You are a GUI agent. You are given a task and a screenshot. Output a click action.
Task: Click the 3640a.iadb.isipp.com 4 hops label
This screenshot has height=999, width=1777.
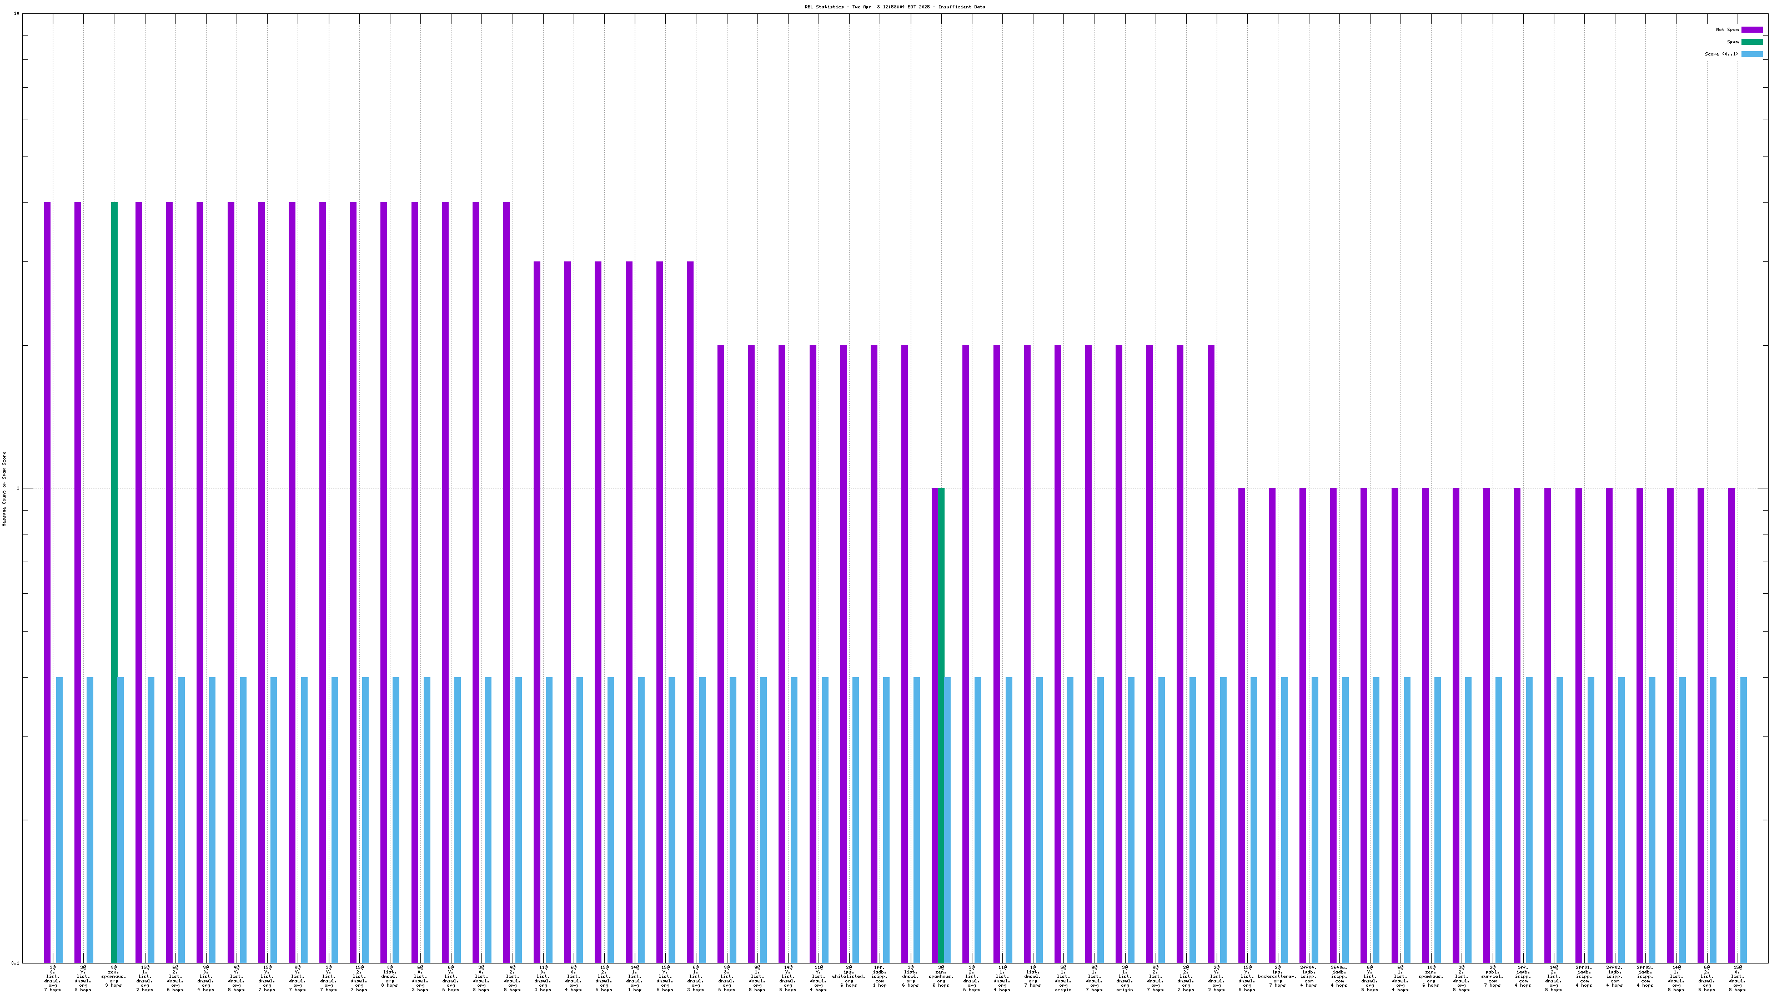[1338, 976]
